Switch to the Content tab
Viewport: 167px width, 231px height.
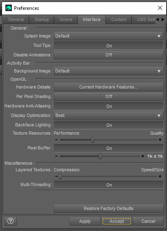click(x=119, y=20)
